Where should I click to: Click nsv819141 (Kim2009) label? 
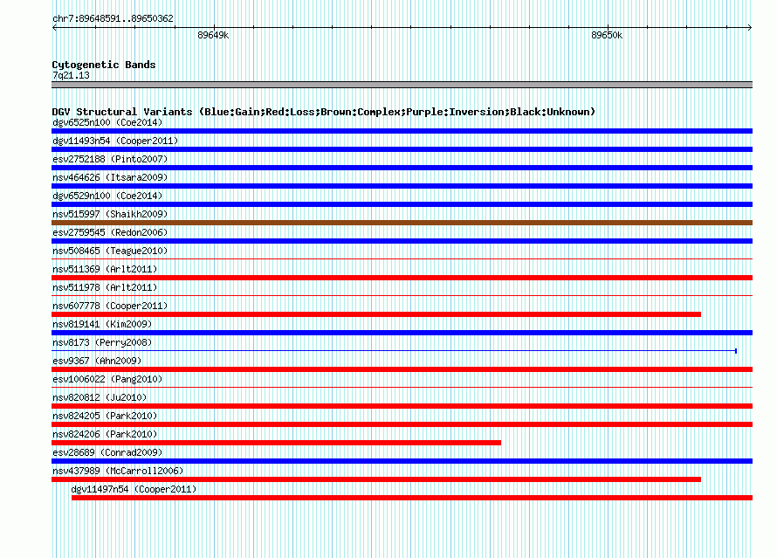point(102,324)
